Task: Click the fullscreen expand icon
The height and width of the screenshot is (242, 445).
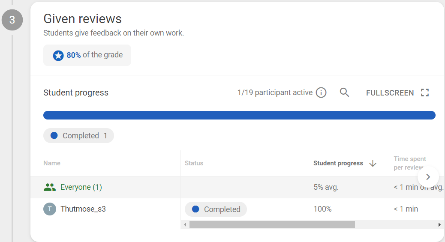Action: [x=425, y=93]
